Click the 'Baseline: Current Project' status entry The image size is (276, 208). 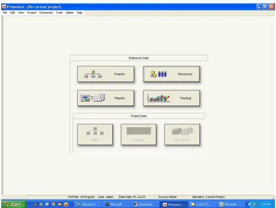click(x=209, y=197)
